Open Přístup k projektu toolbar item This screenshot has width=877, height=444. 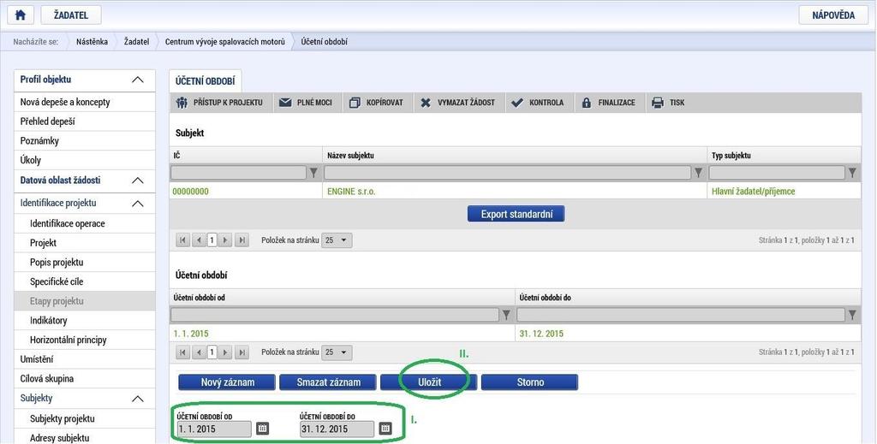(182, 103)
